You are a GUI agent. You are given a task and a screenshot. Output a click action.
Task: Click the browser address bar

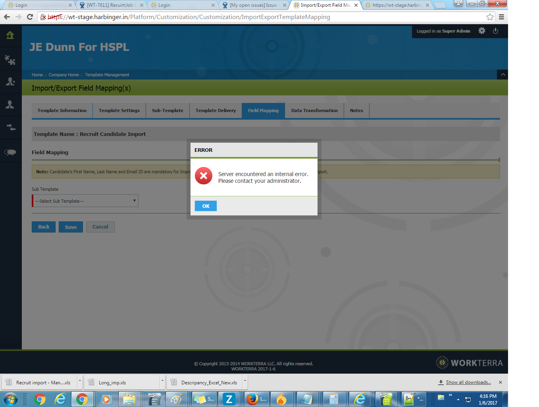tap(262, 17)
